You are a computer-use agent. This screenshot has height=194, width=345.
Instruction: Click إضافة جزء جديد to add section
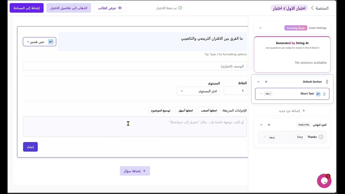[292, 111]
